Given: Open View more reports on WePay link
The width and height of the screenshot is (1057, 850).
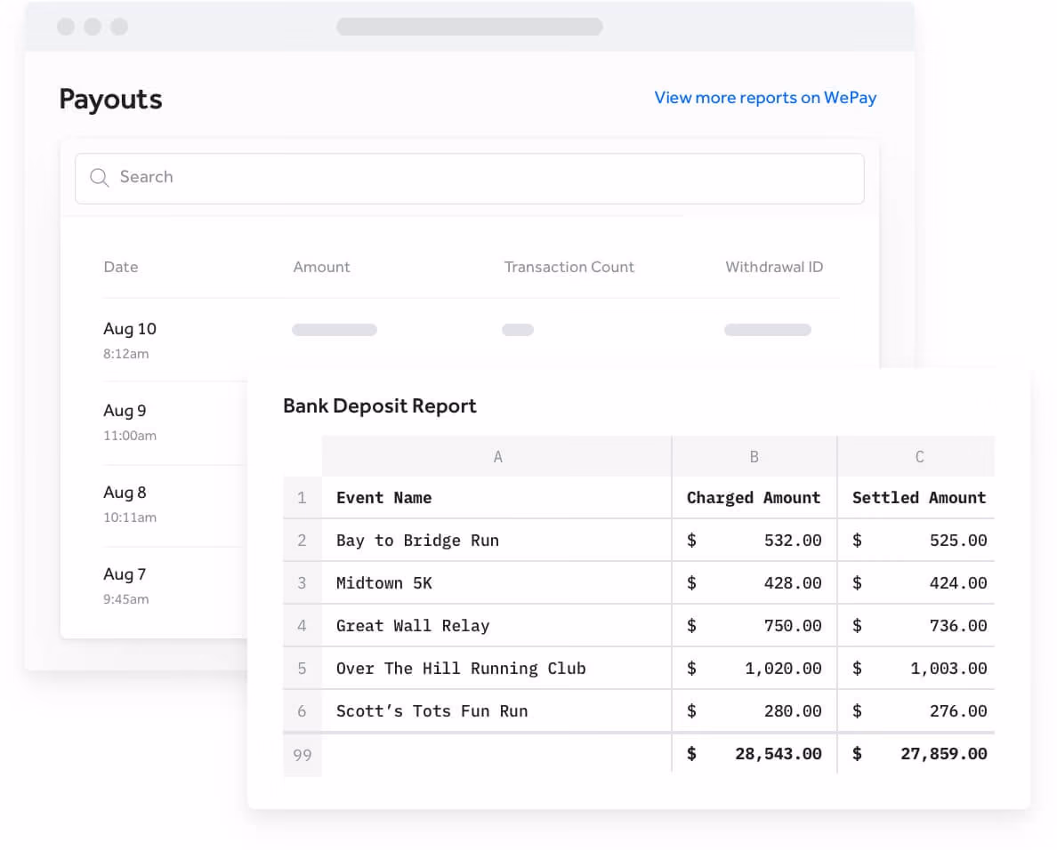Looking at the screenshot, I should (x=765, y=98).
